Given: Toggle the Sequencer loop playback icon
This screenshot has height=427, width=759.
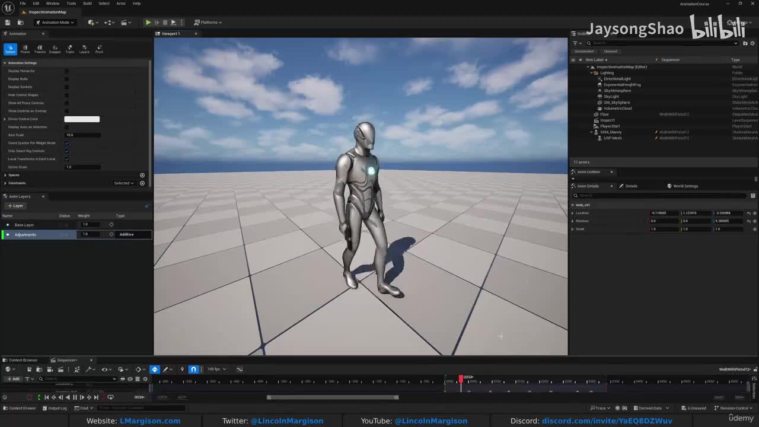Looking at the screenshot, I should (x=110, y=397).
